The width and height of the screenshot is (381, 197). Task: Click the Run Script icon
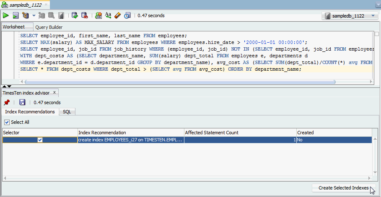coord(16,15)
